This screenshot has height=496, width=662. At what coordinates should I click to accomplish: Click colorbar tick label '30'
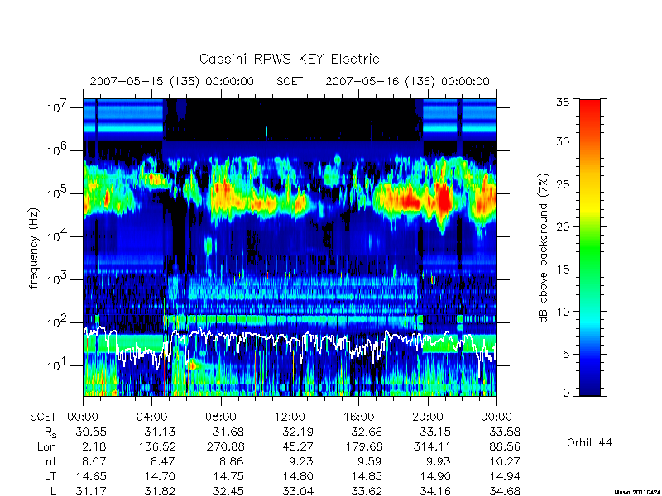click(563, 141)
